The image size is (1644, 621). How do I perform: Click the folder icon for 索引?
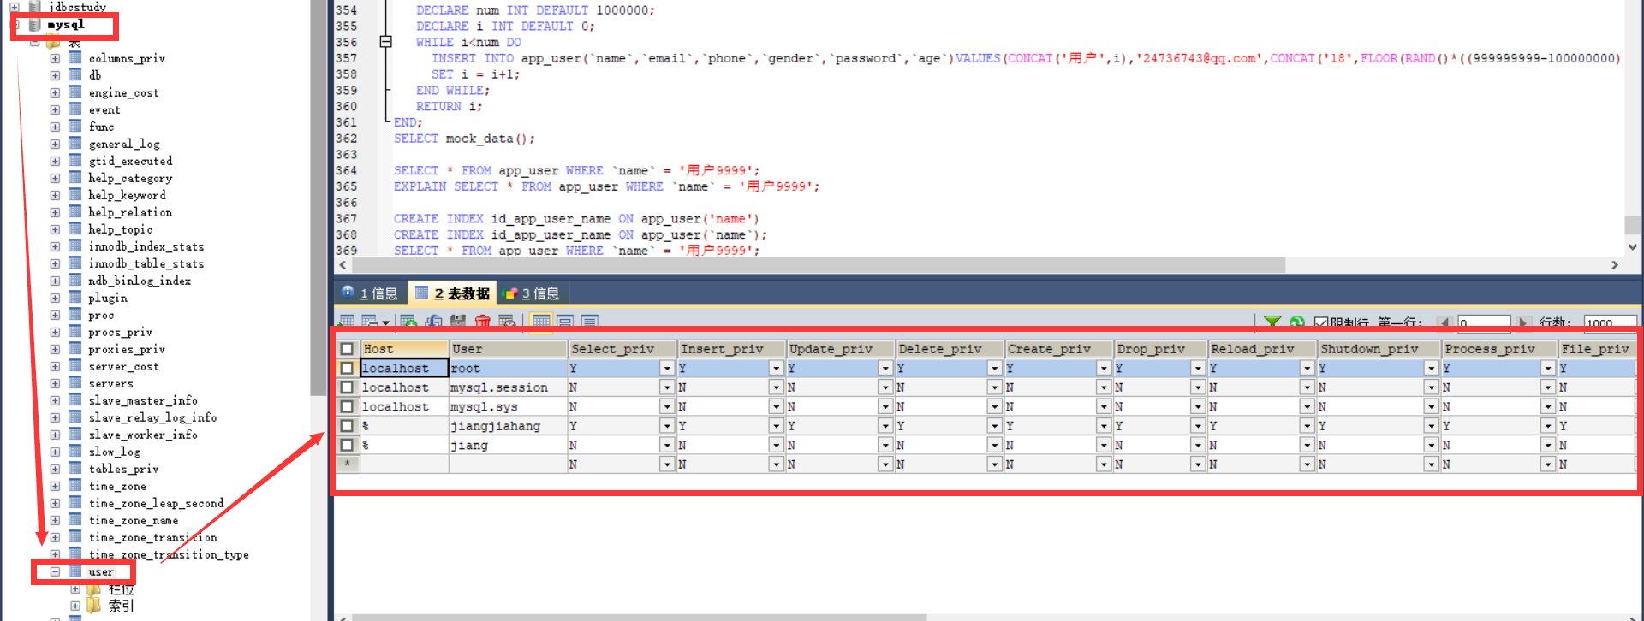tap(94, 606)
